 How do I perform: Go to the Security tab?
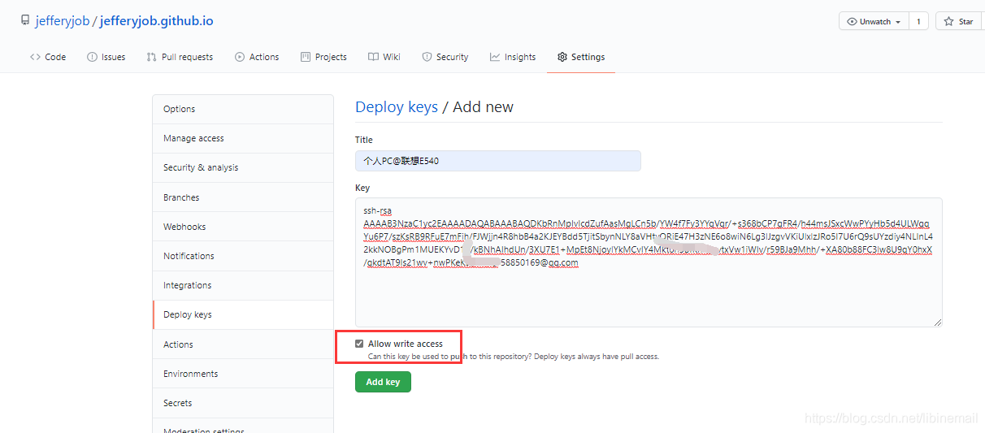[445, 57]
